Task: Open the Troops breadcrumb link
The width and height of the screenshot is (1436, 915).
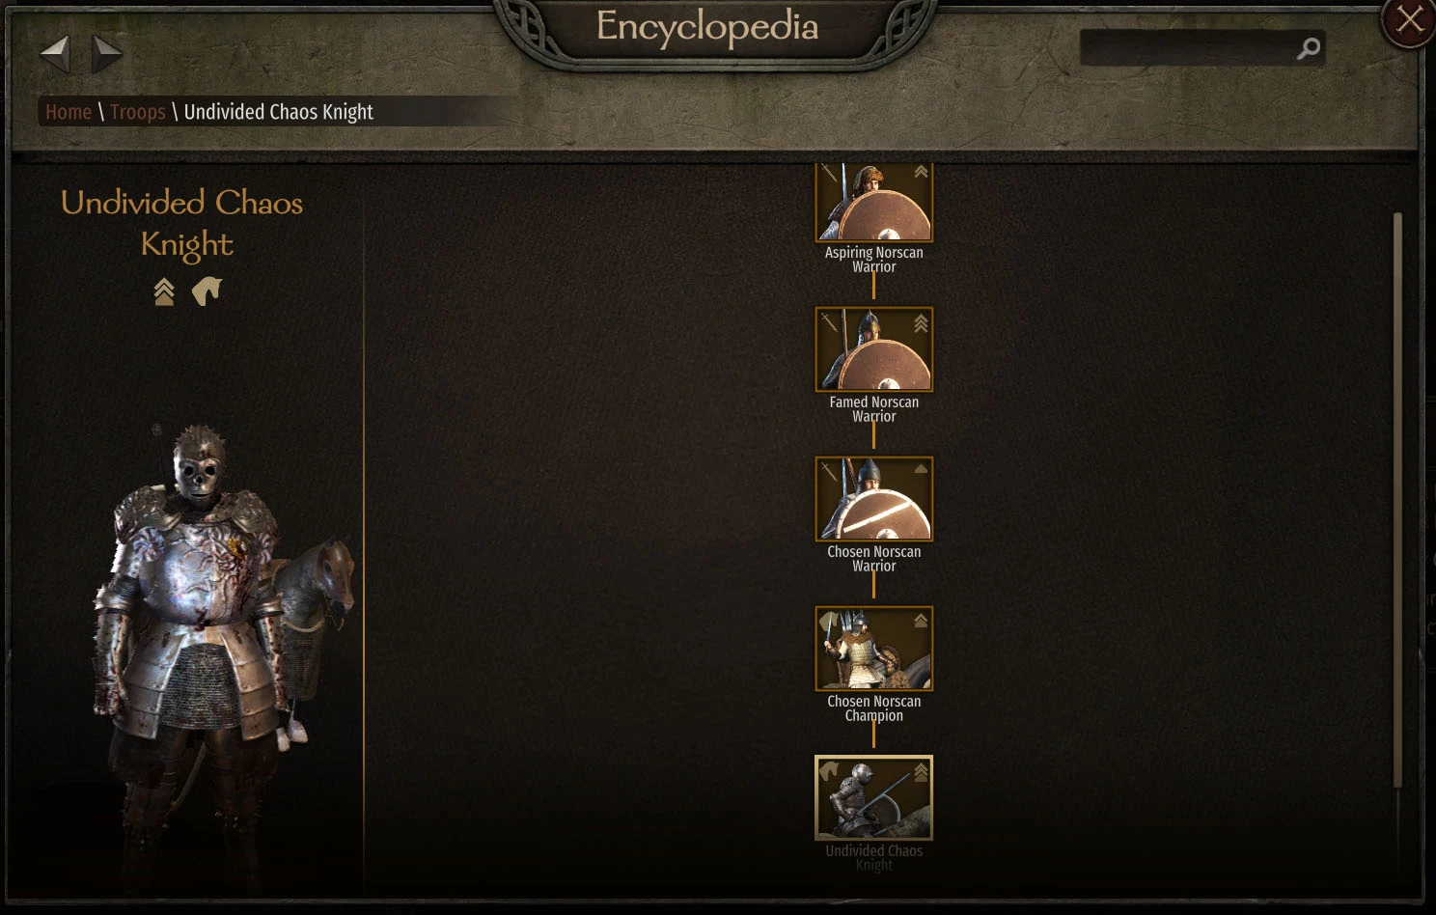Action: click(x=138, y=112)
